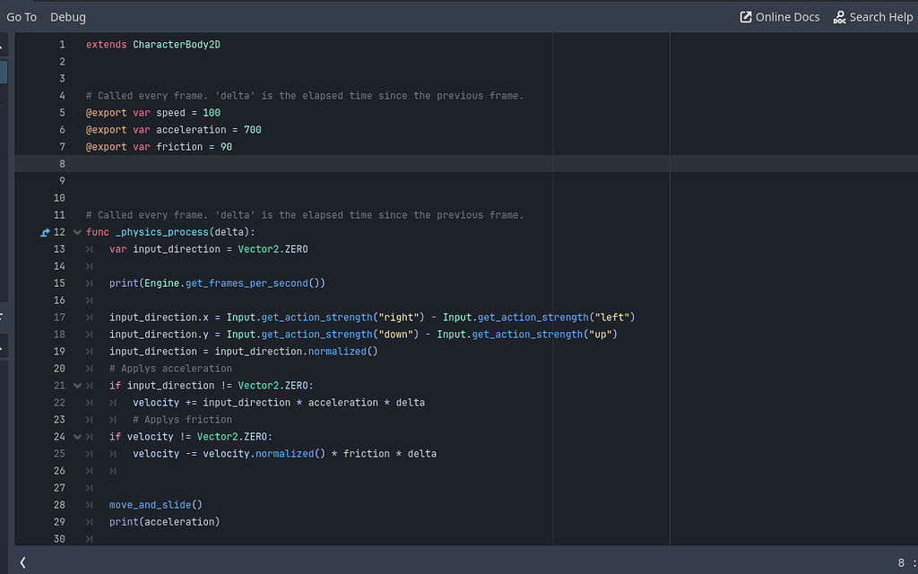The height and width of the screenshot is (574, 918).
Task: Click the _physics_process function name
Action: pos(161,232)
